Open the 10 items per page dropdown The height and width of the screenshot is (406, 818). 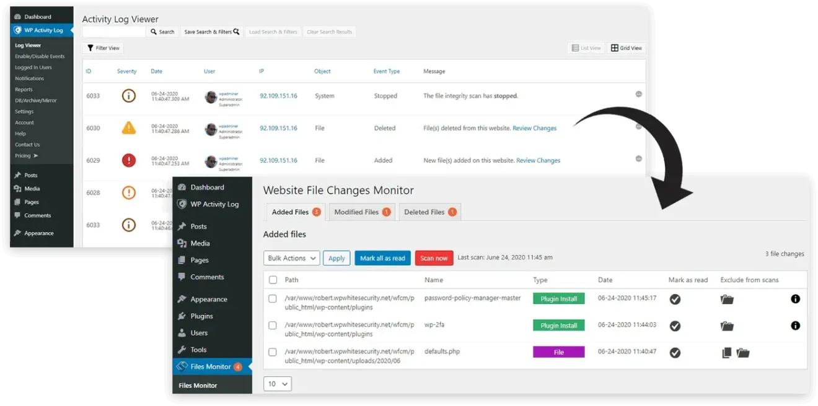(278, 384)
